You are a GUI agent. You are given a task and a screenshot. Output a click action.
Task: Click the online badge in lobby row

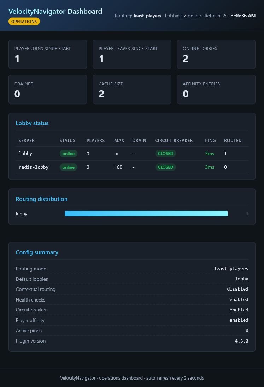pos(69,154)
